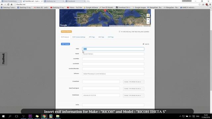This screenshot has height=119, width=212.
Task: Open the Chrome menu icon
Action: [210, 4]
